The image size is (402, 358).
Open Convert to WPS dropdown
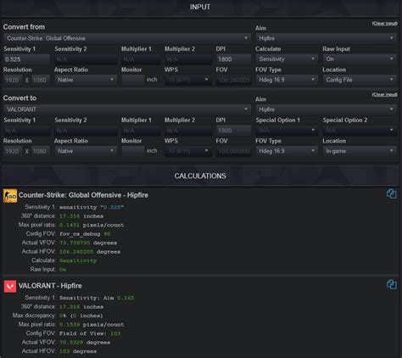[188, 151]
